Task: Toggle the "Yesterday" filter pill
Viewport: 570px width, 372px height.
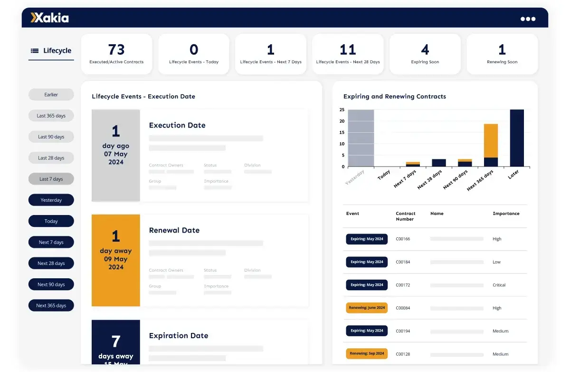Action: pos(51,200)
